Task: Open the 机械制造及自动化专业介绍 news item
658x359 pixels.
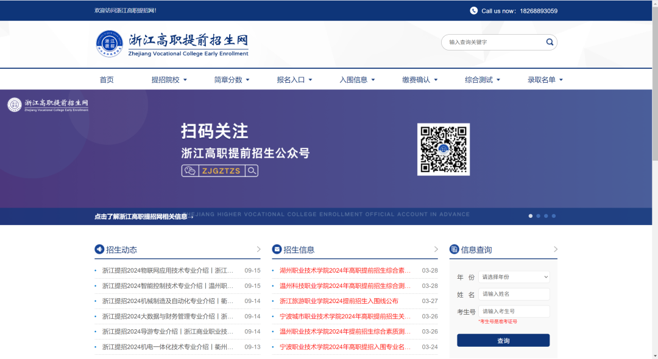Action: [x=168, y=301]
